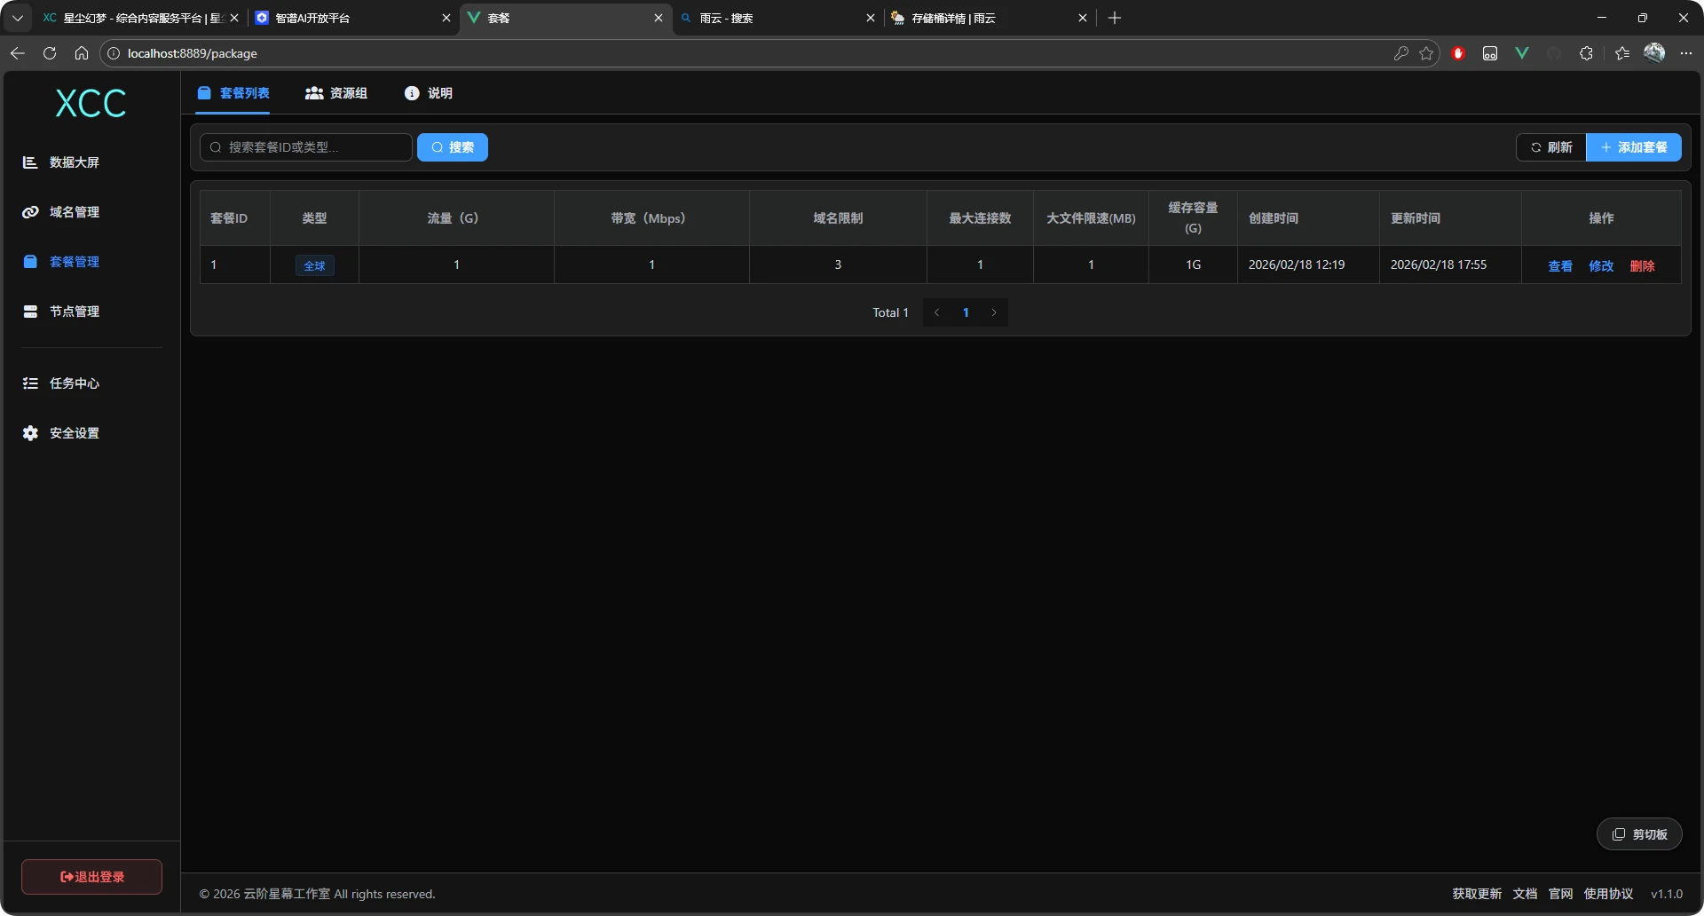
Task: Click 修改 link for package 1
Action: coord(1601,265)
